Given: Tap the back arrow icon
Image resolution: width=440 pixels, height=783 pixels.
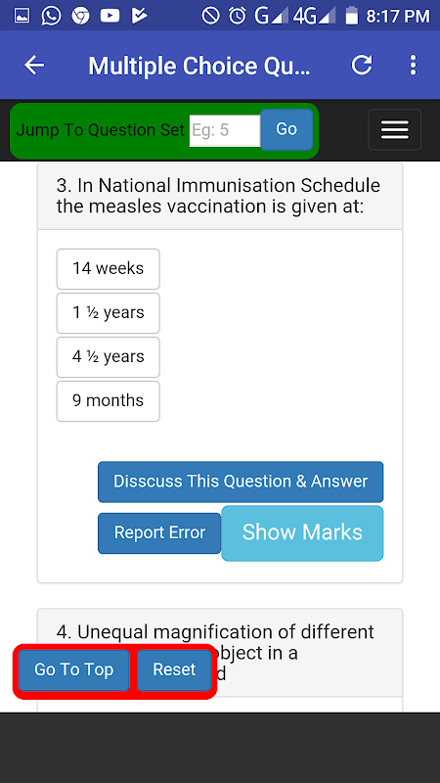Looking at the screenshot, I should click(x=34, y=66).
